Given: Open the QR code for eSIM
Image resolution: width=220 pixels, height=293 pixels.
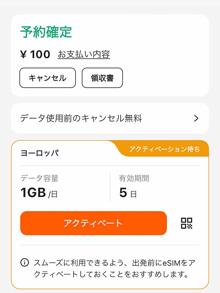Looking at the screenshot, I should (x=187, y=223).
